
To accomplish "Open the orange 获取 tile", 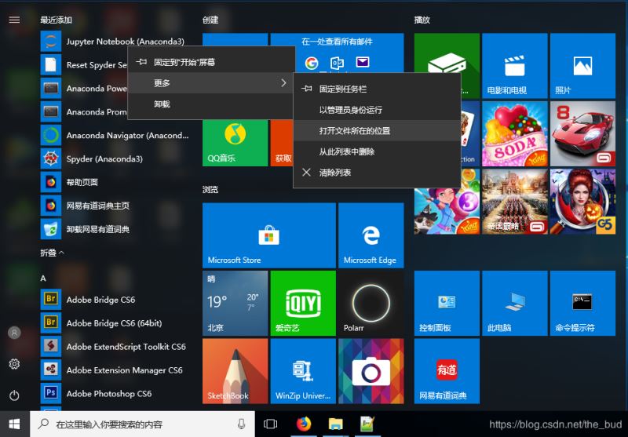I will [x=283, y=143].
